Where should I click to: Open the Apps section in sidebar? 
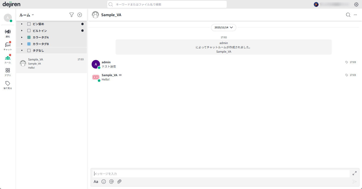tap(8, 72)
